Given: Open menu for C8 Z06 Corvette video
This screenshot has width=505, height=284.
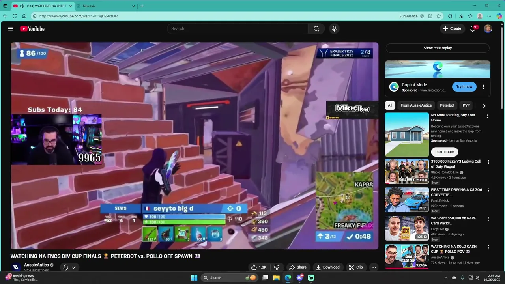Looking at the screenshot, I should [x=488, y=191].
